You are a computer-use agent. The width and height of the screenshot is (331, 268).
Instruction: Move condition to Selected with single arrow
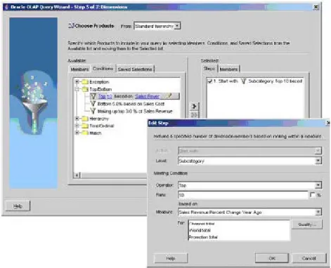pyautogui.click(x=194, y=106)
